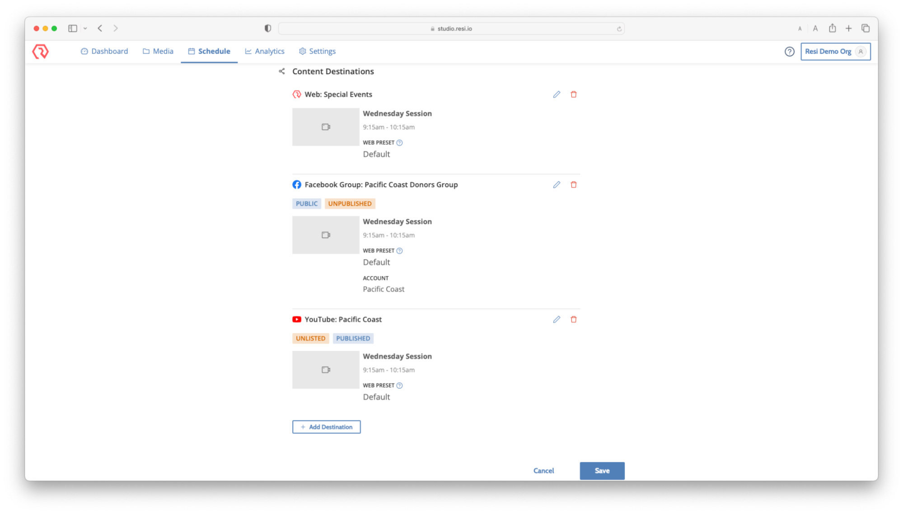
Task: Click Cancel to discard changes
Action: pos(543,471)
